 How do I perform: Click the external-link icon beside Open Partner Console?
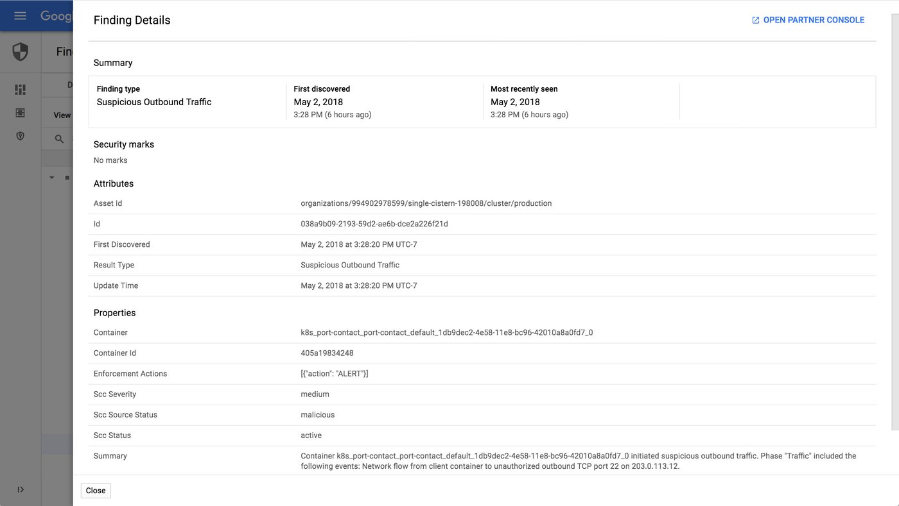coord(756,21)
